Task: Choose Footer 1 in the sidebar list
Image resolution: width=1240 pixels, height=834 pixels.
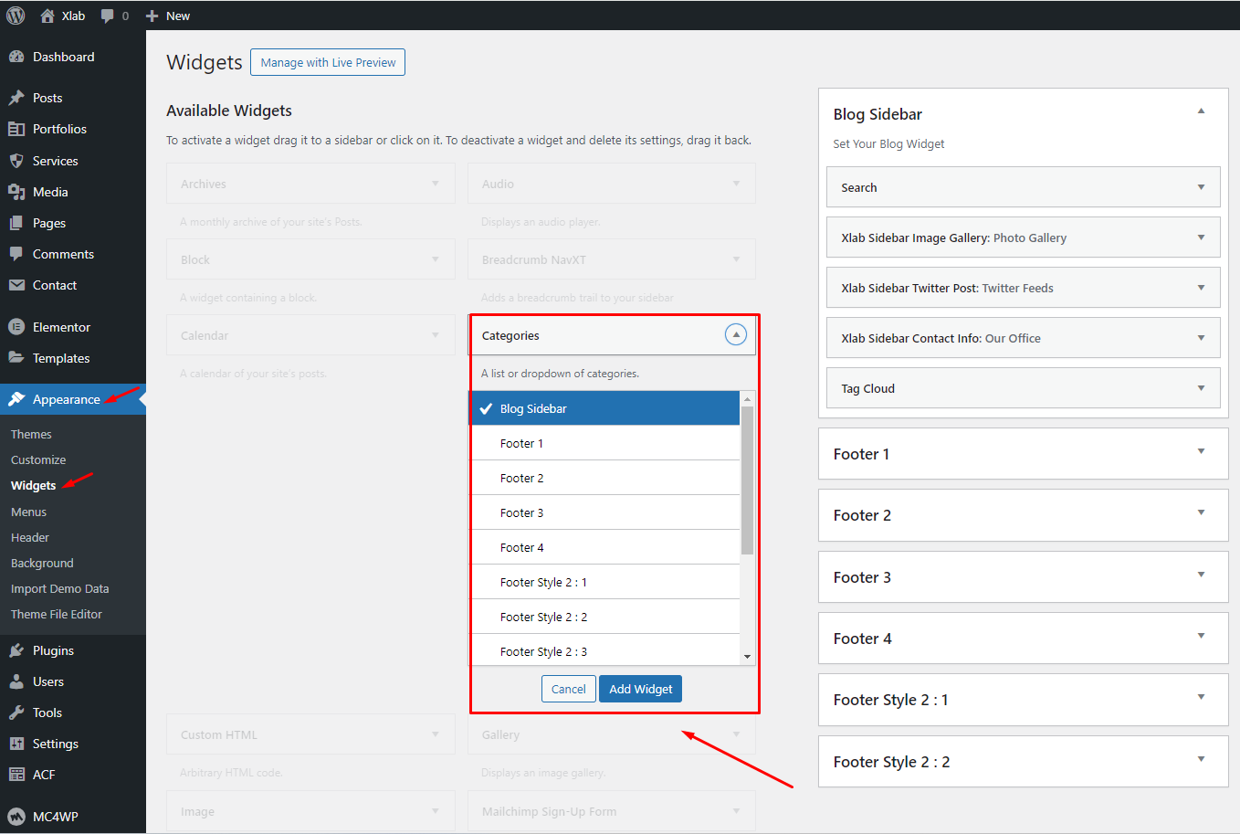Action: (604, 443)
